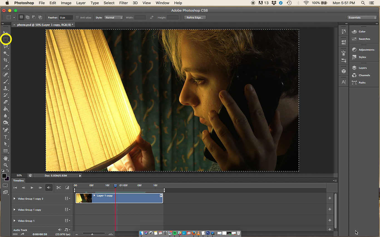Open the Layers panel
The width and height of the screenshot is (380, 237).
(362, 68)
